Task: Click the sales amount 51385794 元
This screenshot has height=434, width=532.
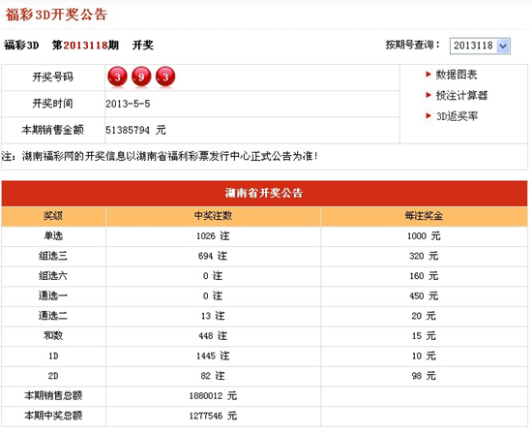Action: click(x=135, y=130)
